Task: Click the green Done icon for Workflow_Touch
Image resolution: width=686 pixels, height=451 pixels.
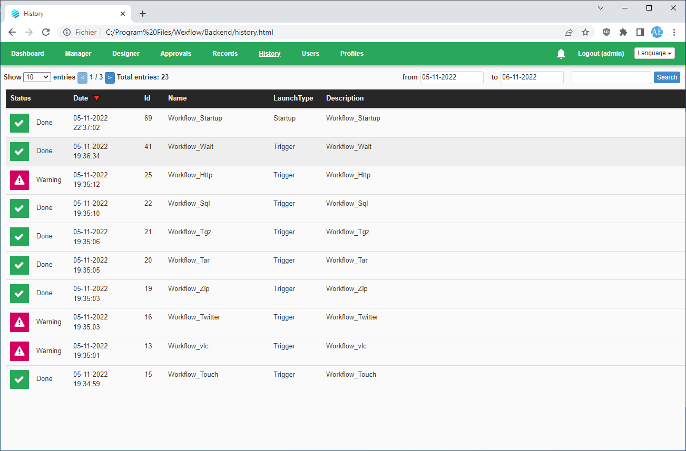Action: point(19,379)
